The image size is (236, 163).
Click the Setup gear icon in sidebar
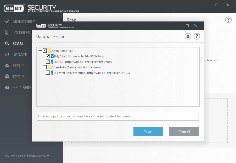tap(7, 66)
